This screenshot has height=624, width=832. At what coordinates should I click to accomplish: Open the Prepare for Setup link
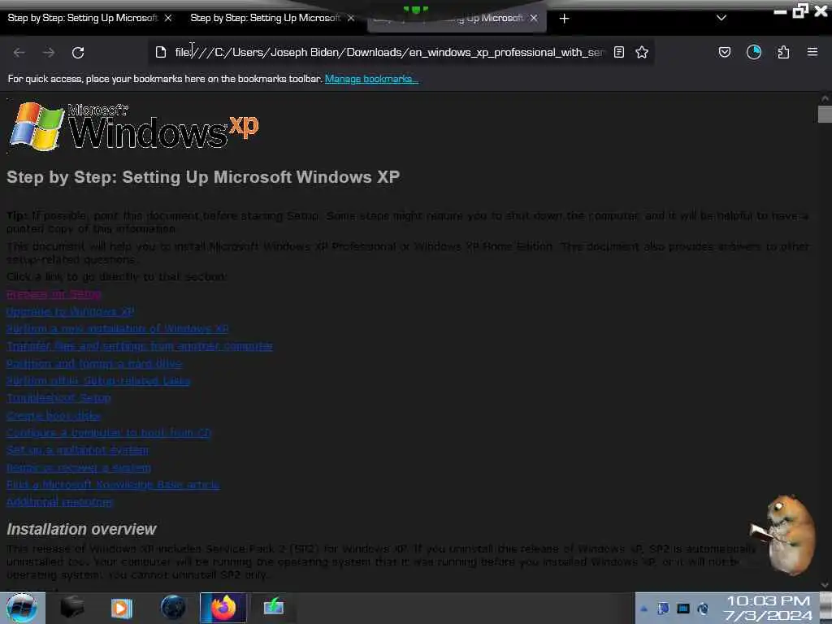[54, 294]
